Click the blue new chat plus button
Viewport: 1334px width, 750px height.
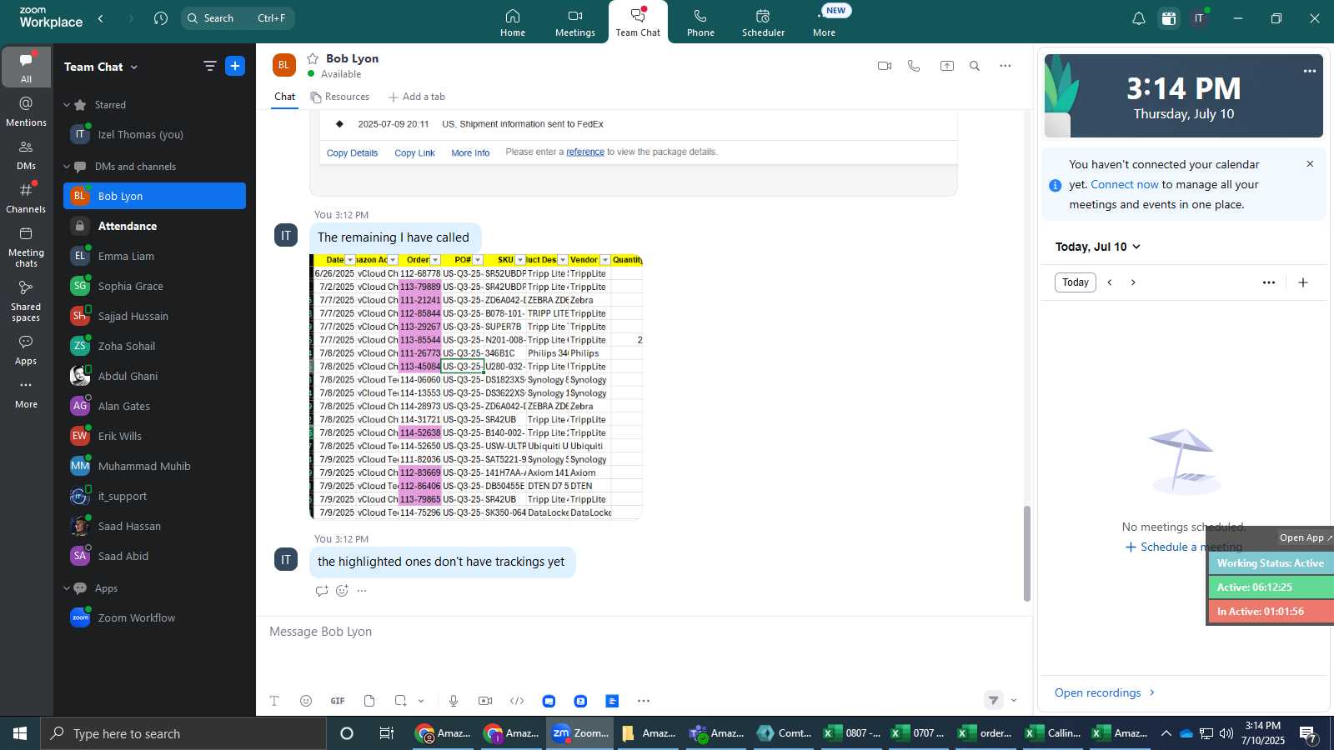tap(235, 66)
